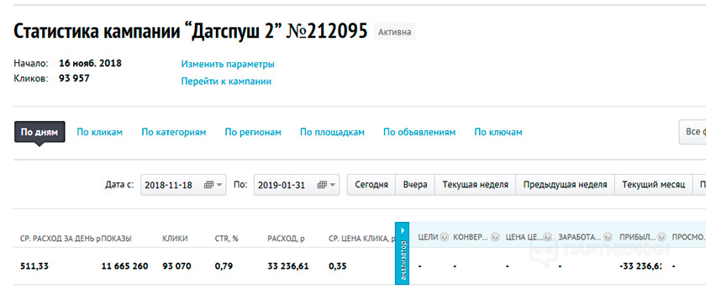
Task: Open the По регионам tab
Action: 253,132
